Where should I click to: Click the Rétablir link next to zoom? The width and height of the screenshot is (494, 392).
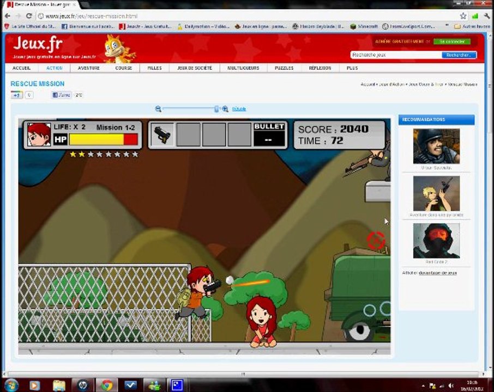[x=239, y=109]
